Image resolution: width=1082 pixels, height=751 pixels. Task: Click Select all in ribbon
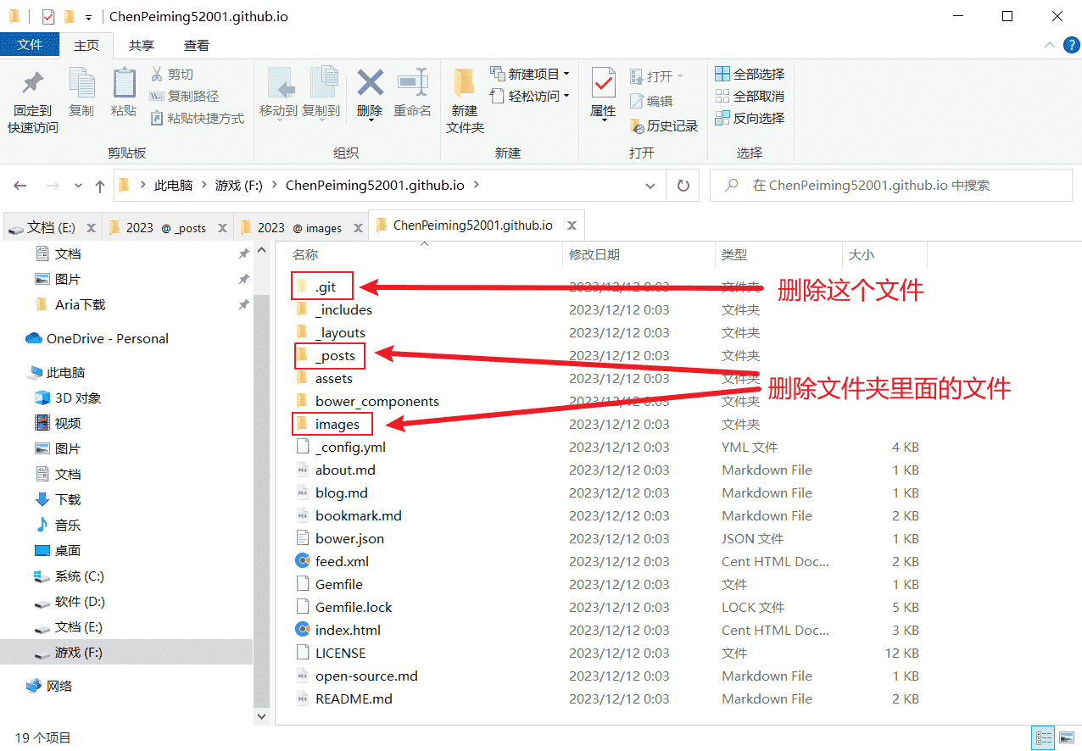pos(750,75)
